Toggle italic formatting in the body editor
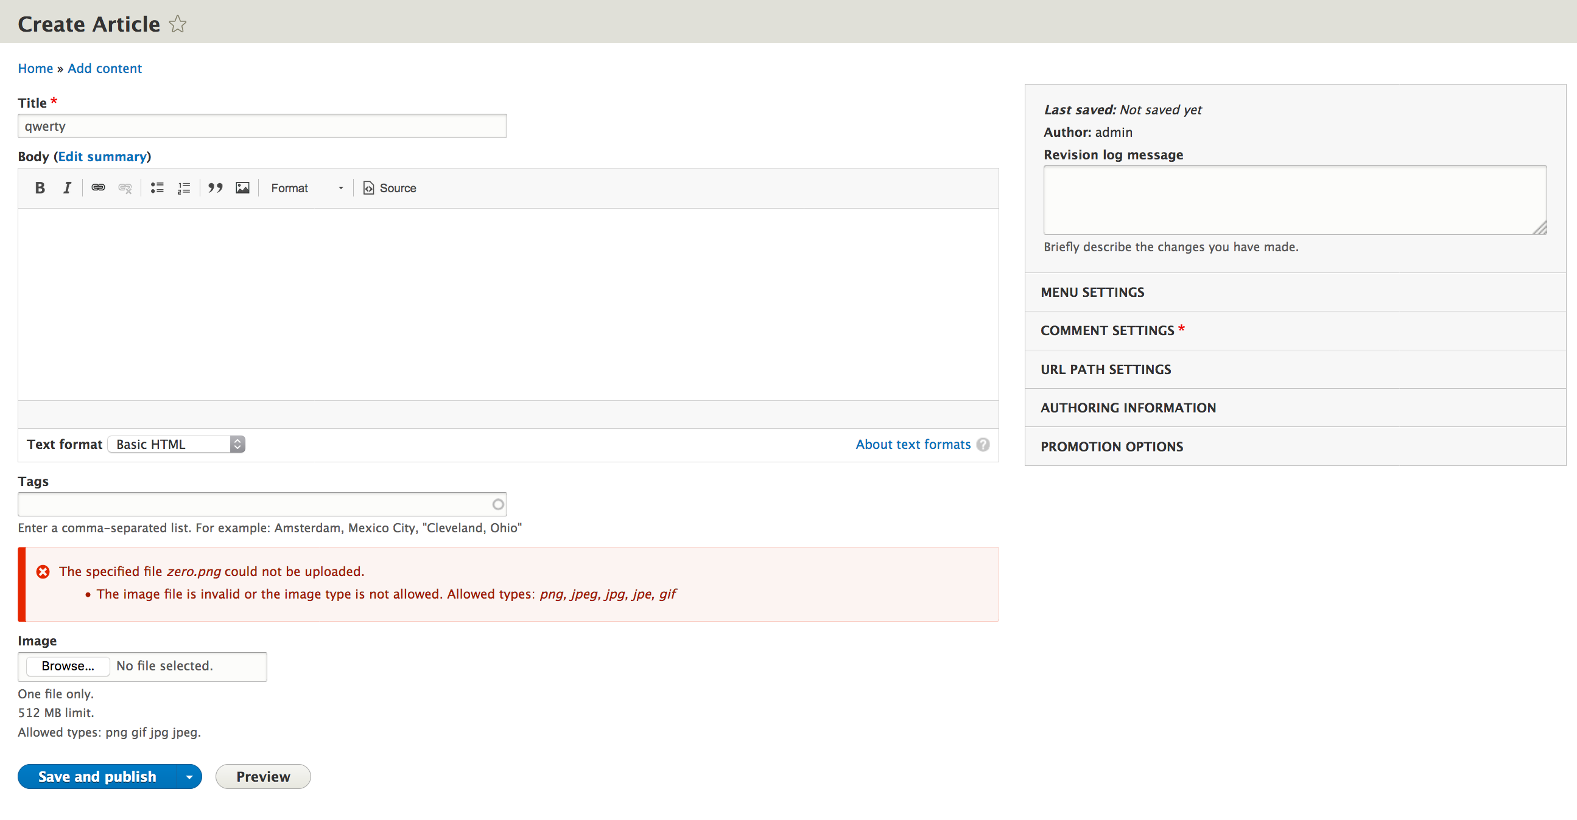 point(67,188)
